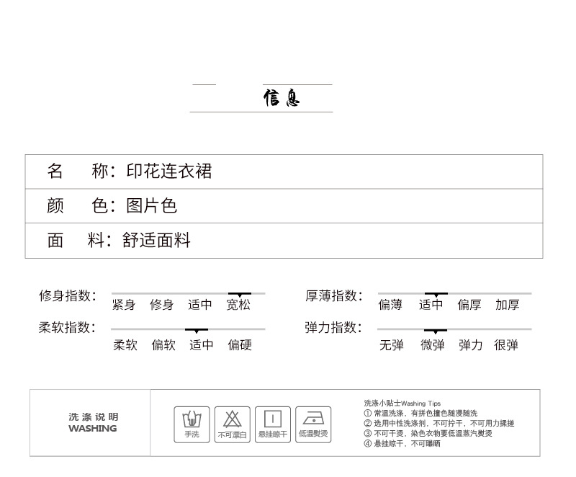Click the 洗涤说明 WASHING label
576x477 pixels.
pos(93,423)
